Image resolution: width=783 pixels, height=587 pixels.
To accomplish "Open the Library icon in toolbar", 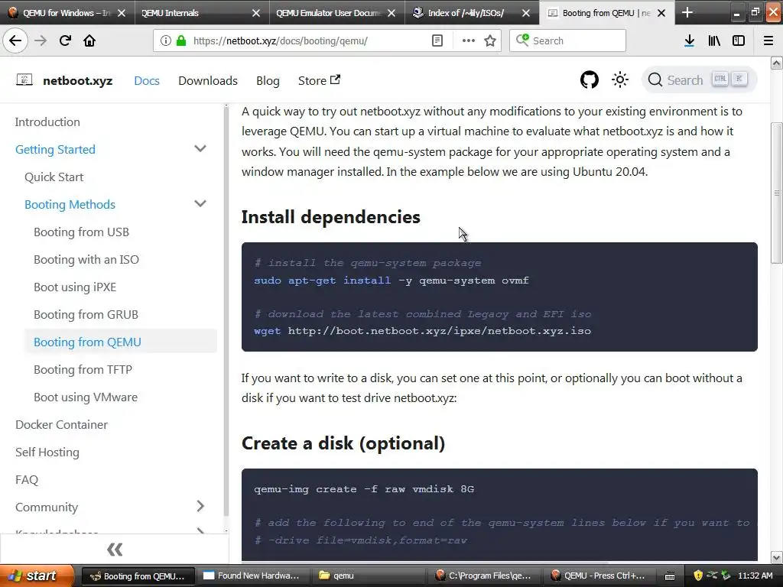I will [714, 41].
